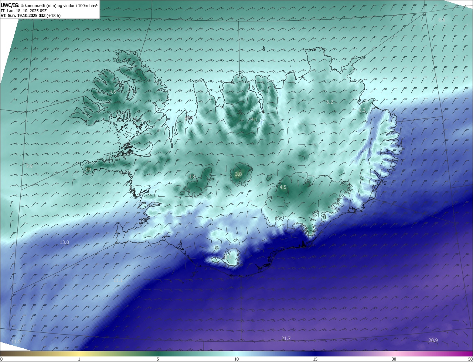The width and height of the screenshot is (473, 362).
Task: Click the 3.8 value on the central glacier
Action: coord(238,174)
